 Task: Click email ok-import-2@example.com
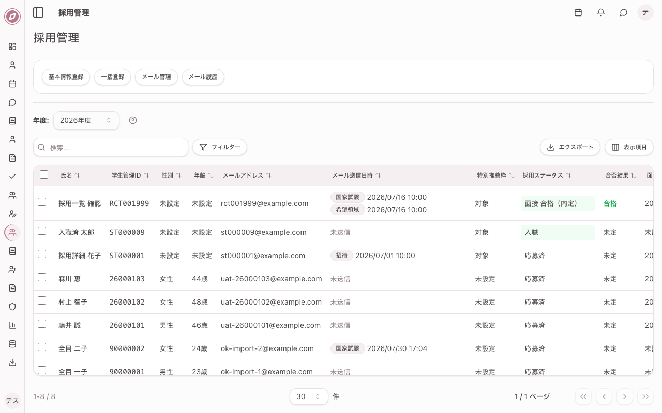pyautogui.click(x=267, y=348)
